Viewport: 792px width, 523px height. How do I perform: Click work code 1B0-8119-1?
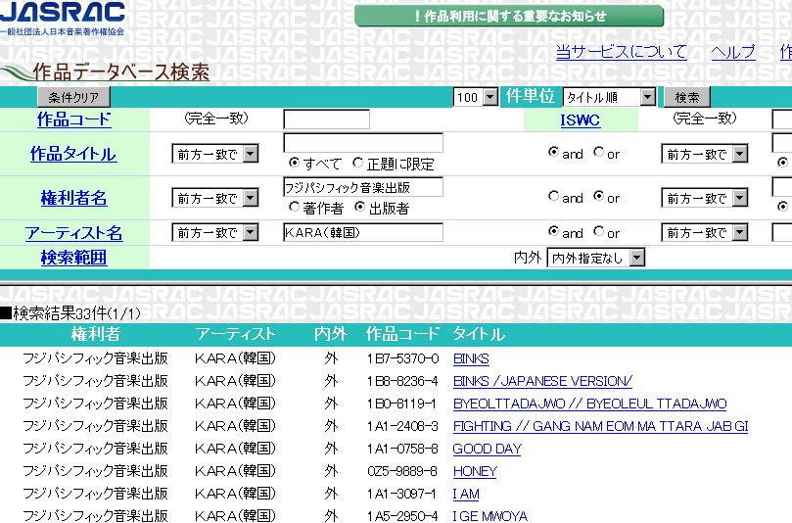[x=402, y=404]
